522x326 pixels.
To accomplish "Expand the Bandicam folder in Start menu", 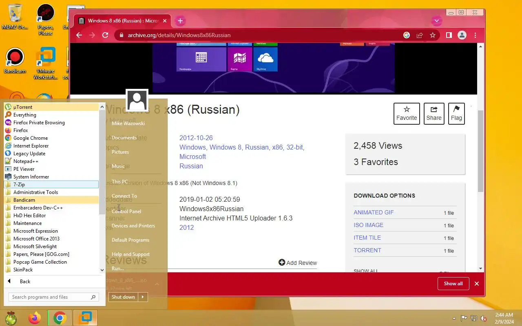I will (51, 200).
